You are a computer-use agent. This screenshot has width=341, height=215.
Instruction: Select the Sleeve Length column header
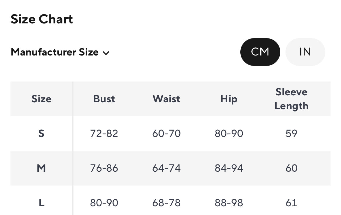click(x=292, y=99)
